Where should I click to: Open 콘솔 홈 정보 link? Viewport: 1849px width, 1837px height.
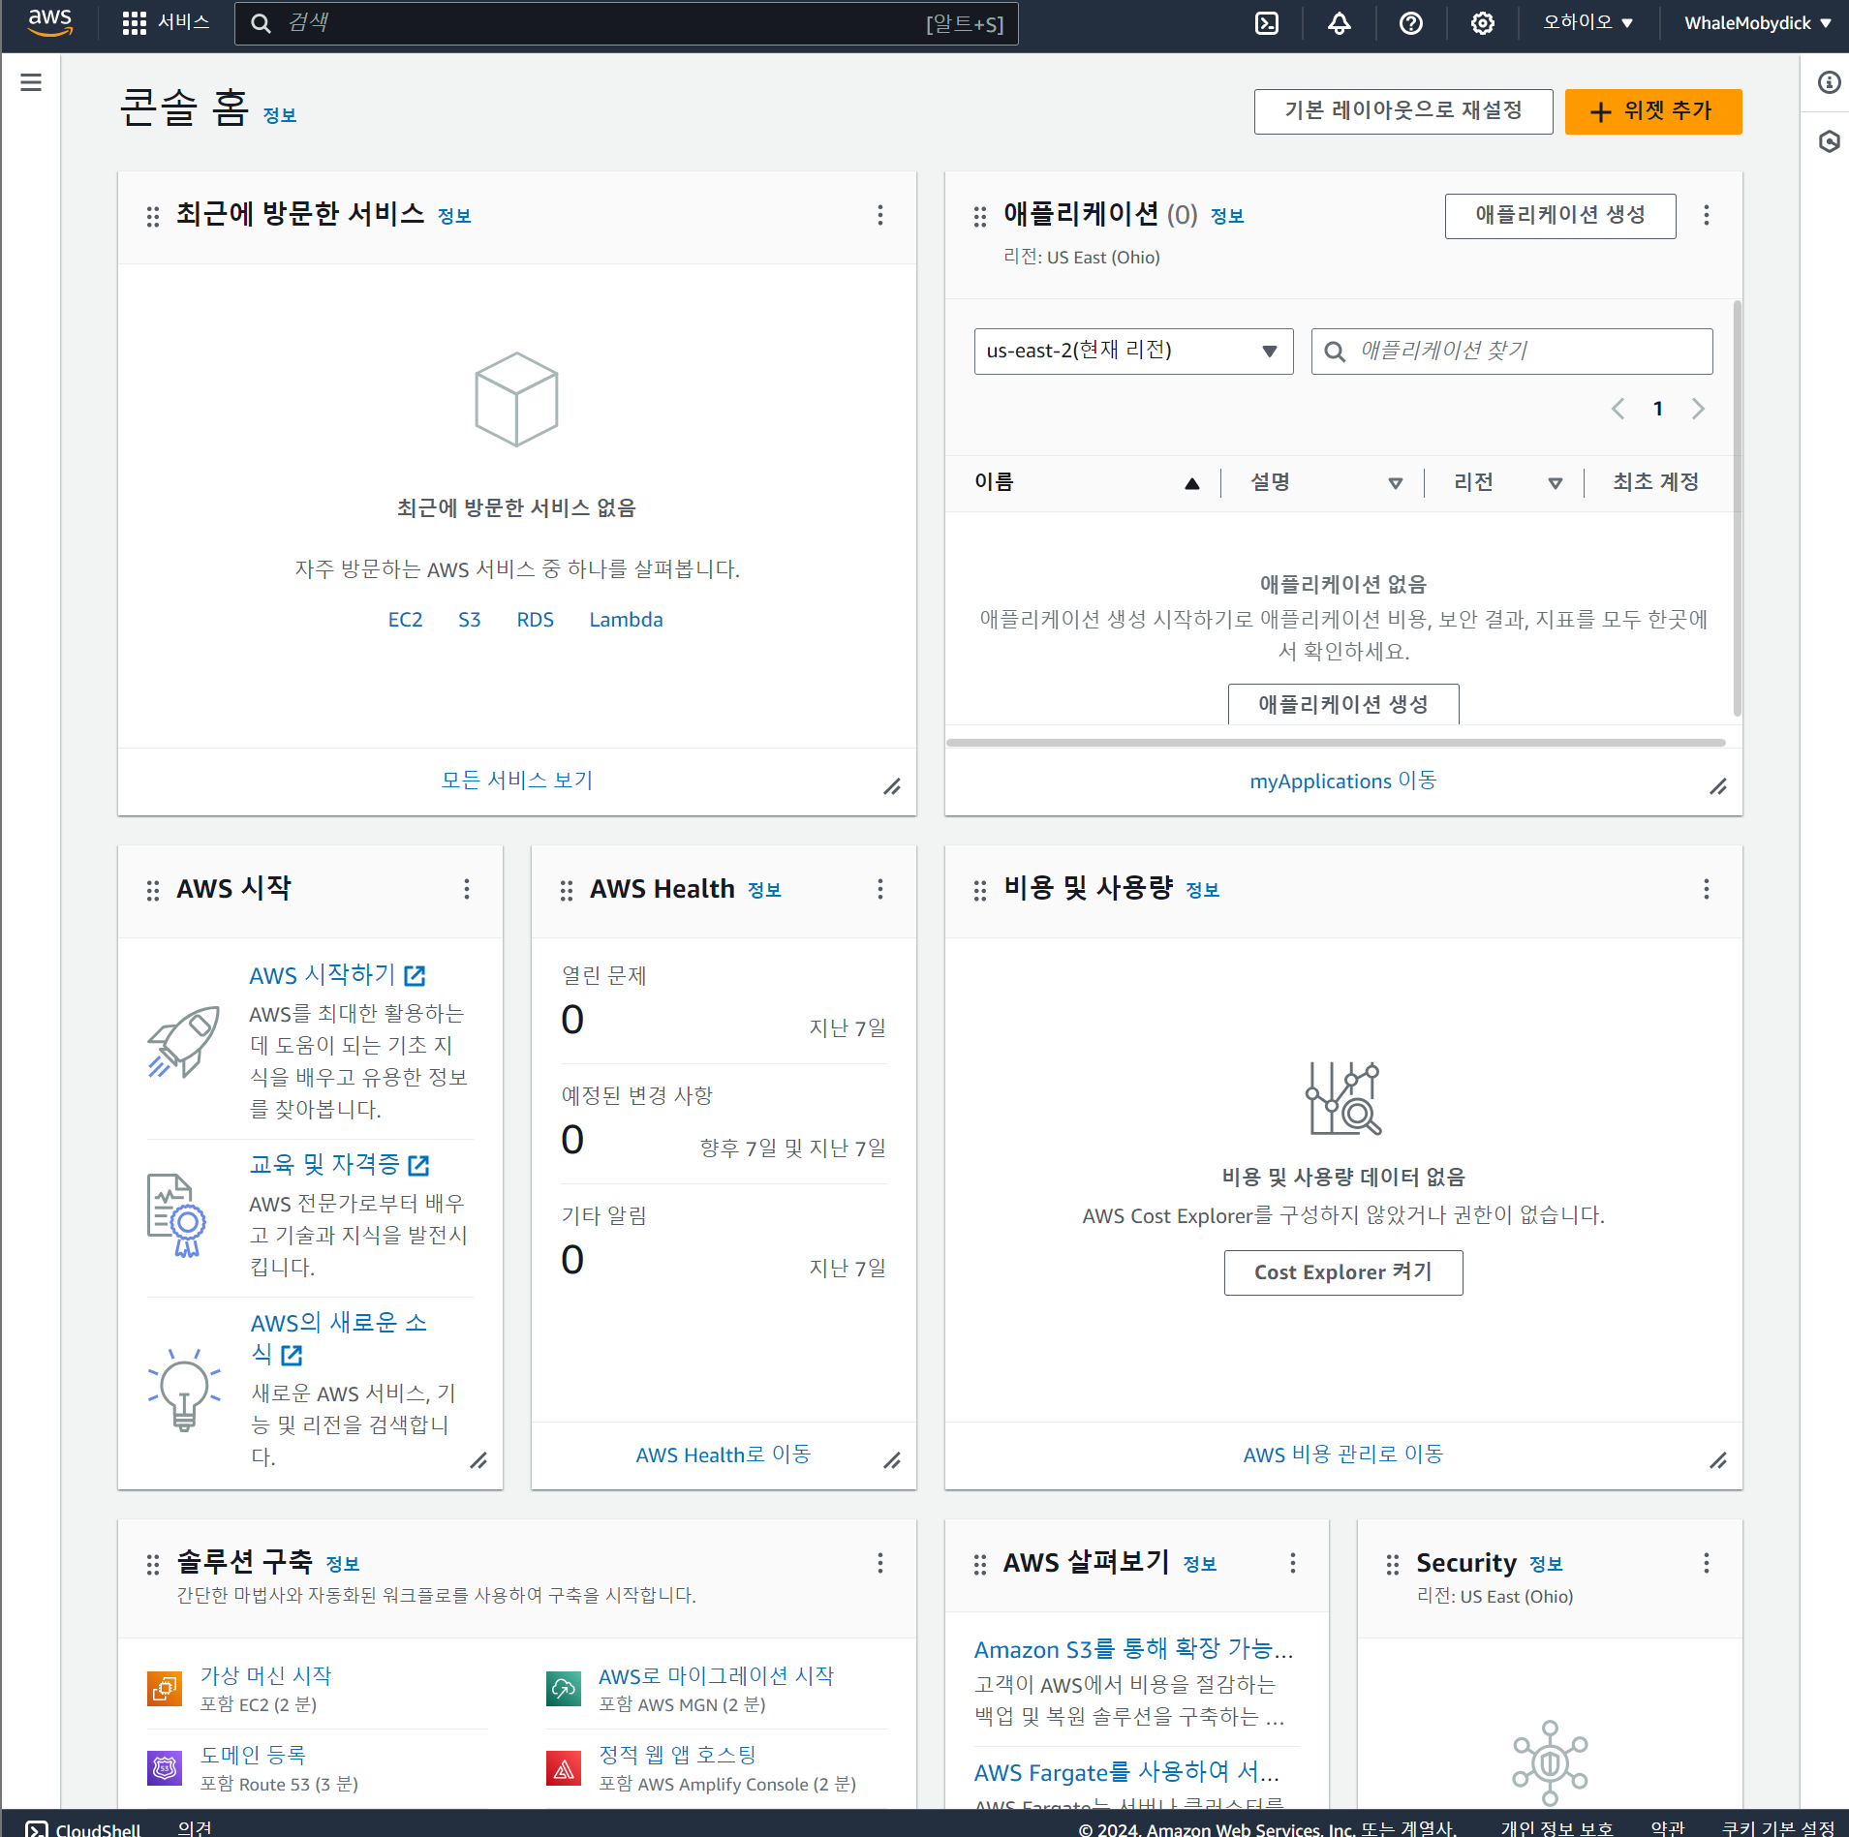(280, 115)
